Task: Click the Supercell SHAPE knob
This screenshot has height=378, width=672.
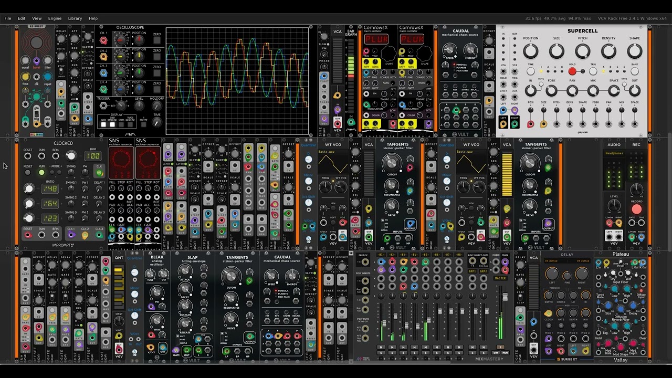Action: coord(635,51)
